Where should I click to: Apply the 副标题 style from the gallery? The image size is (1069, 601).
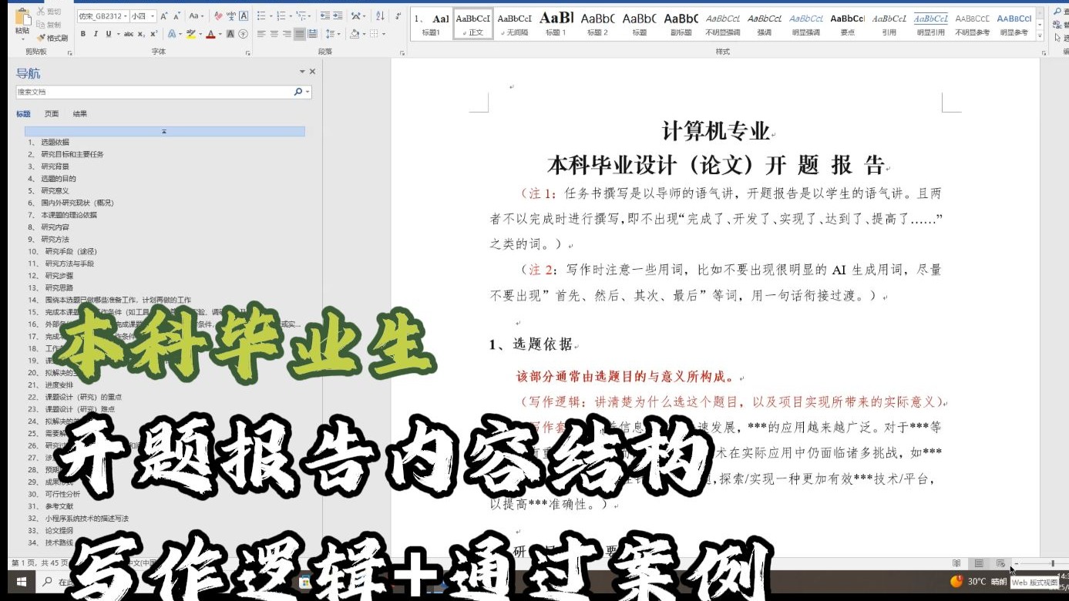pos(681,25)
